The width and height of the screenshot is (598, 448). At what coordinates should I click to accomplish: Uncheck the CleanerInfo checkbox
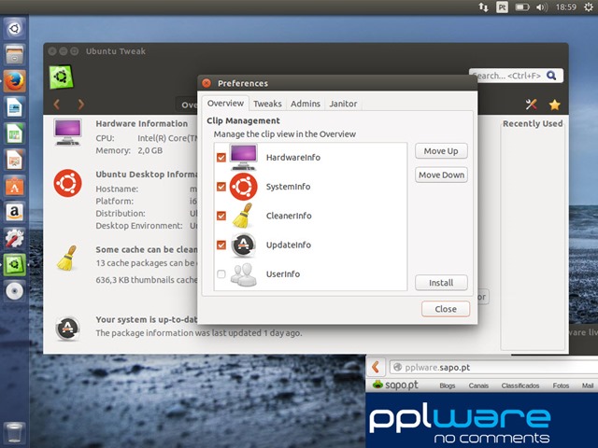click(221, 216)
